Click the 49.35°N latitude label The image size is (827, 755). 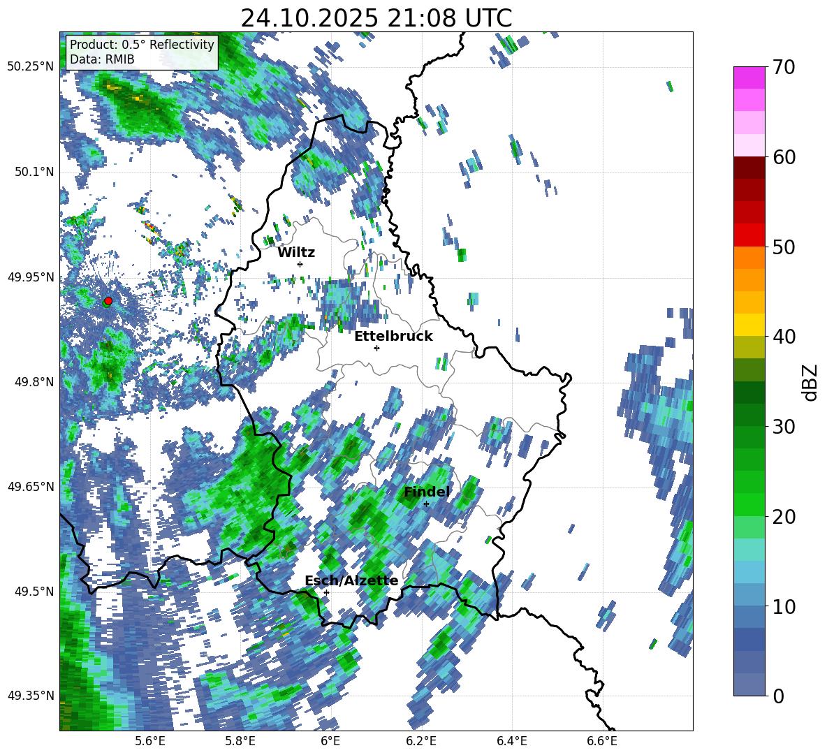[x=31, y=696]
